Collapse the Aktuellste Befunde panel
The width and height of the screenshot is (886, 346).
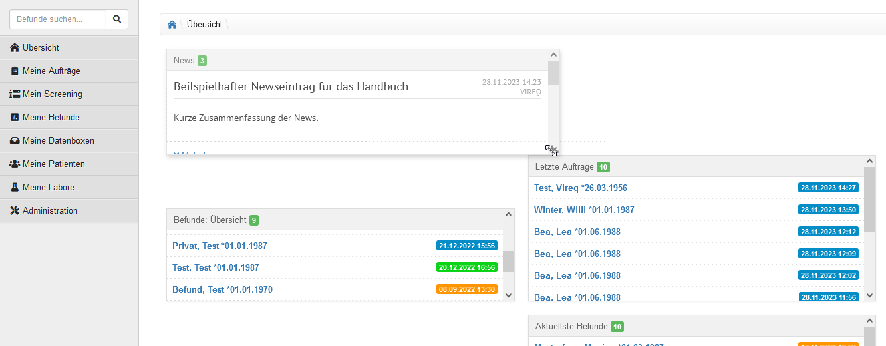pos(869,321)
